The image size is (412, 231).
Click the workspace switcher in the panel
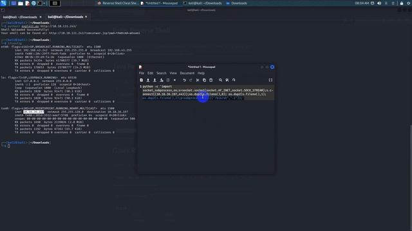pos(55,3)
